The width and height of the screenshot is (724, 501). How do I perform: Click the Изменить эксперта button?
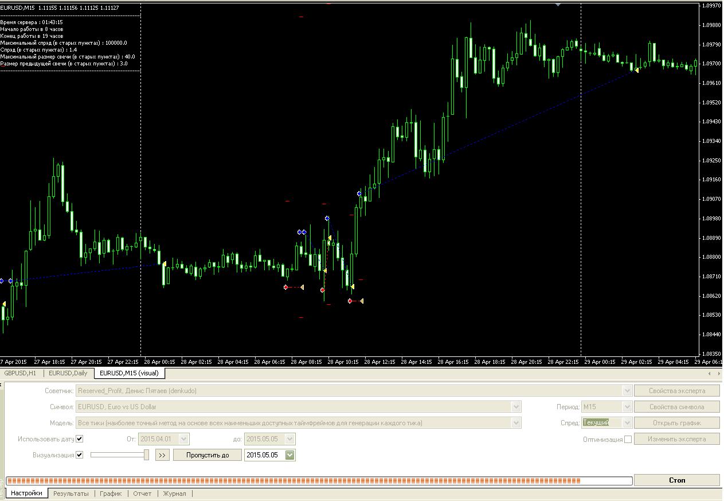[x=676, y=439]
